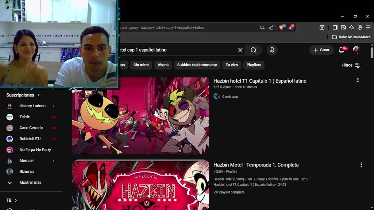
Task: Open the account avatar menu
Action: pyautogui.click(x=357, y=50)
